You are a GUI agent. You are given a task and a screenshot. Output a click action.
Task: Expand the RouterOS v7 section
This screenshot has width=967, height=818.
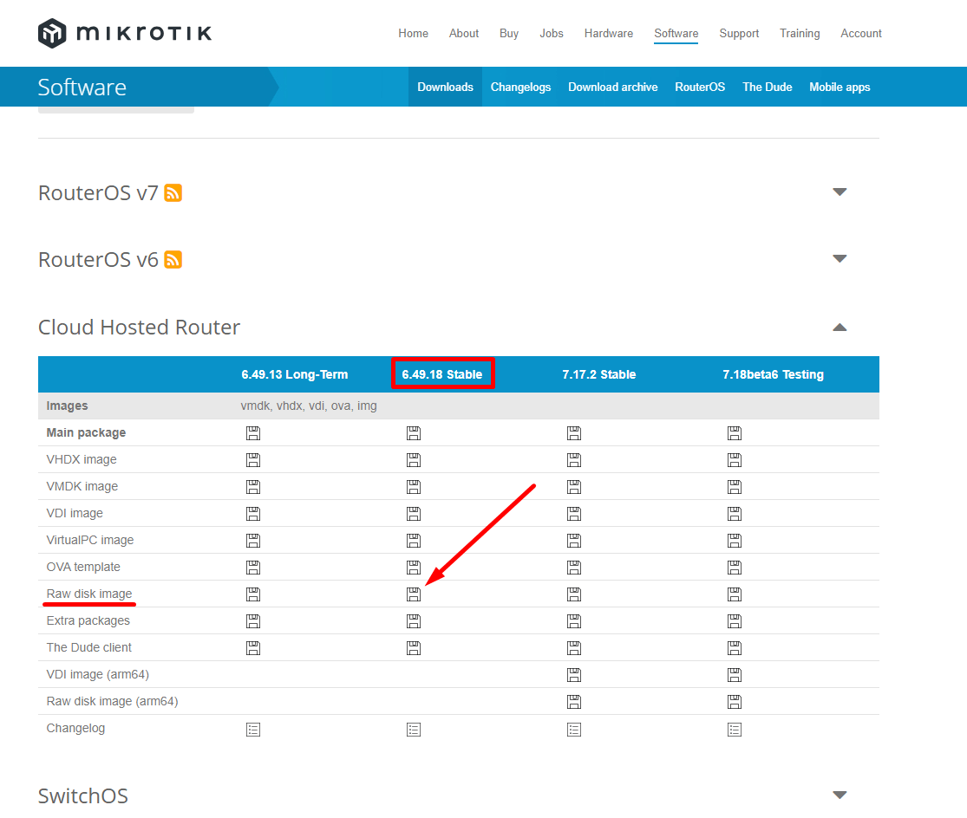[x=840, y=192]
